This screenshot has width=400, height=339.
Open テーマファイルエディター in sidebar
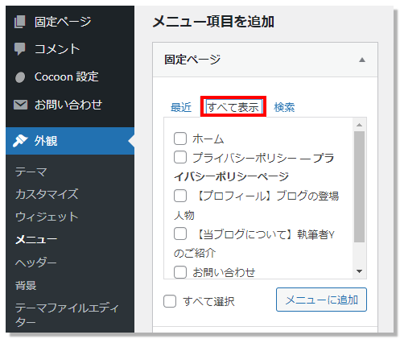click(67, 315)
